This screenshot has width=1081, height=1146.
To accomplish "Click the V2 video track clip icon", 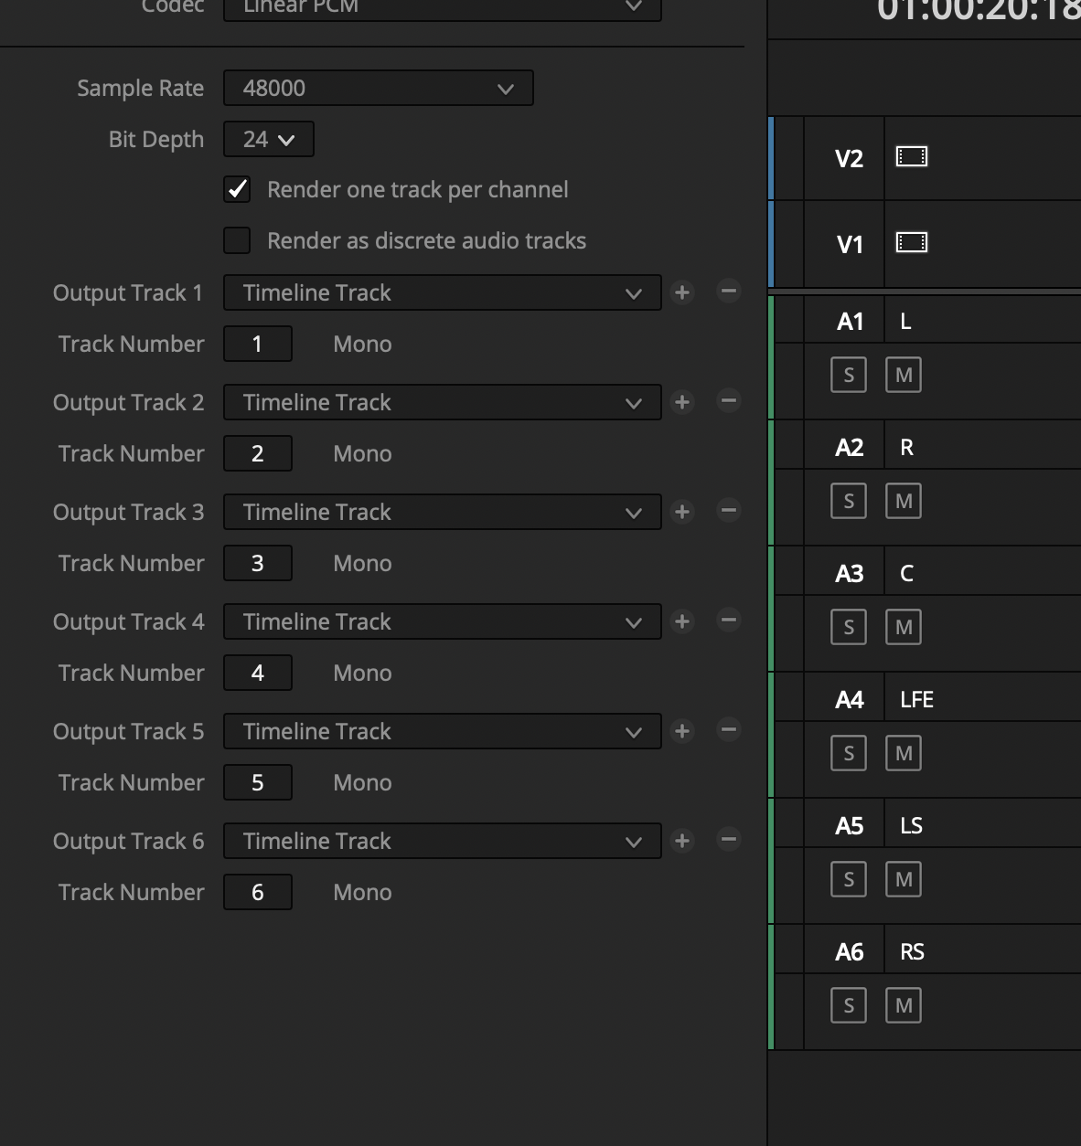I will [912, 157].
